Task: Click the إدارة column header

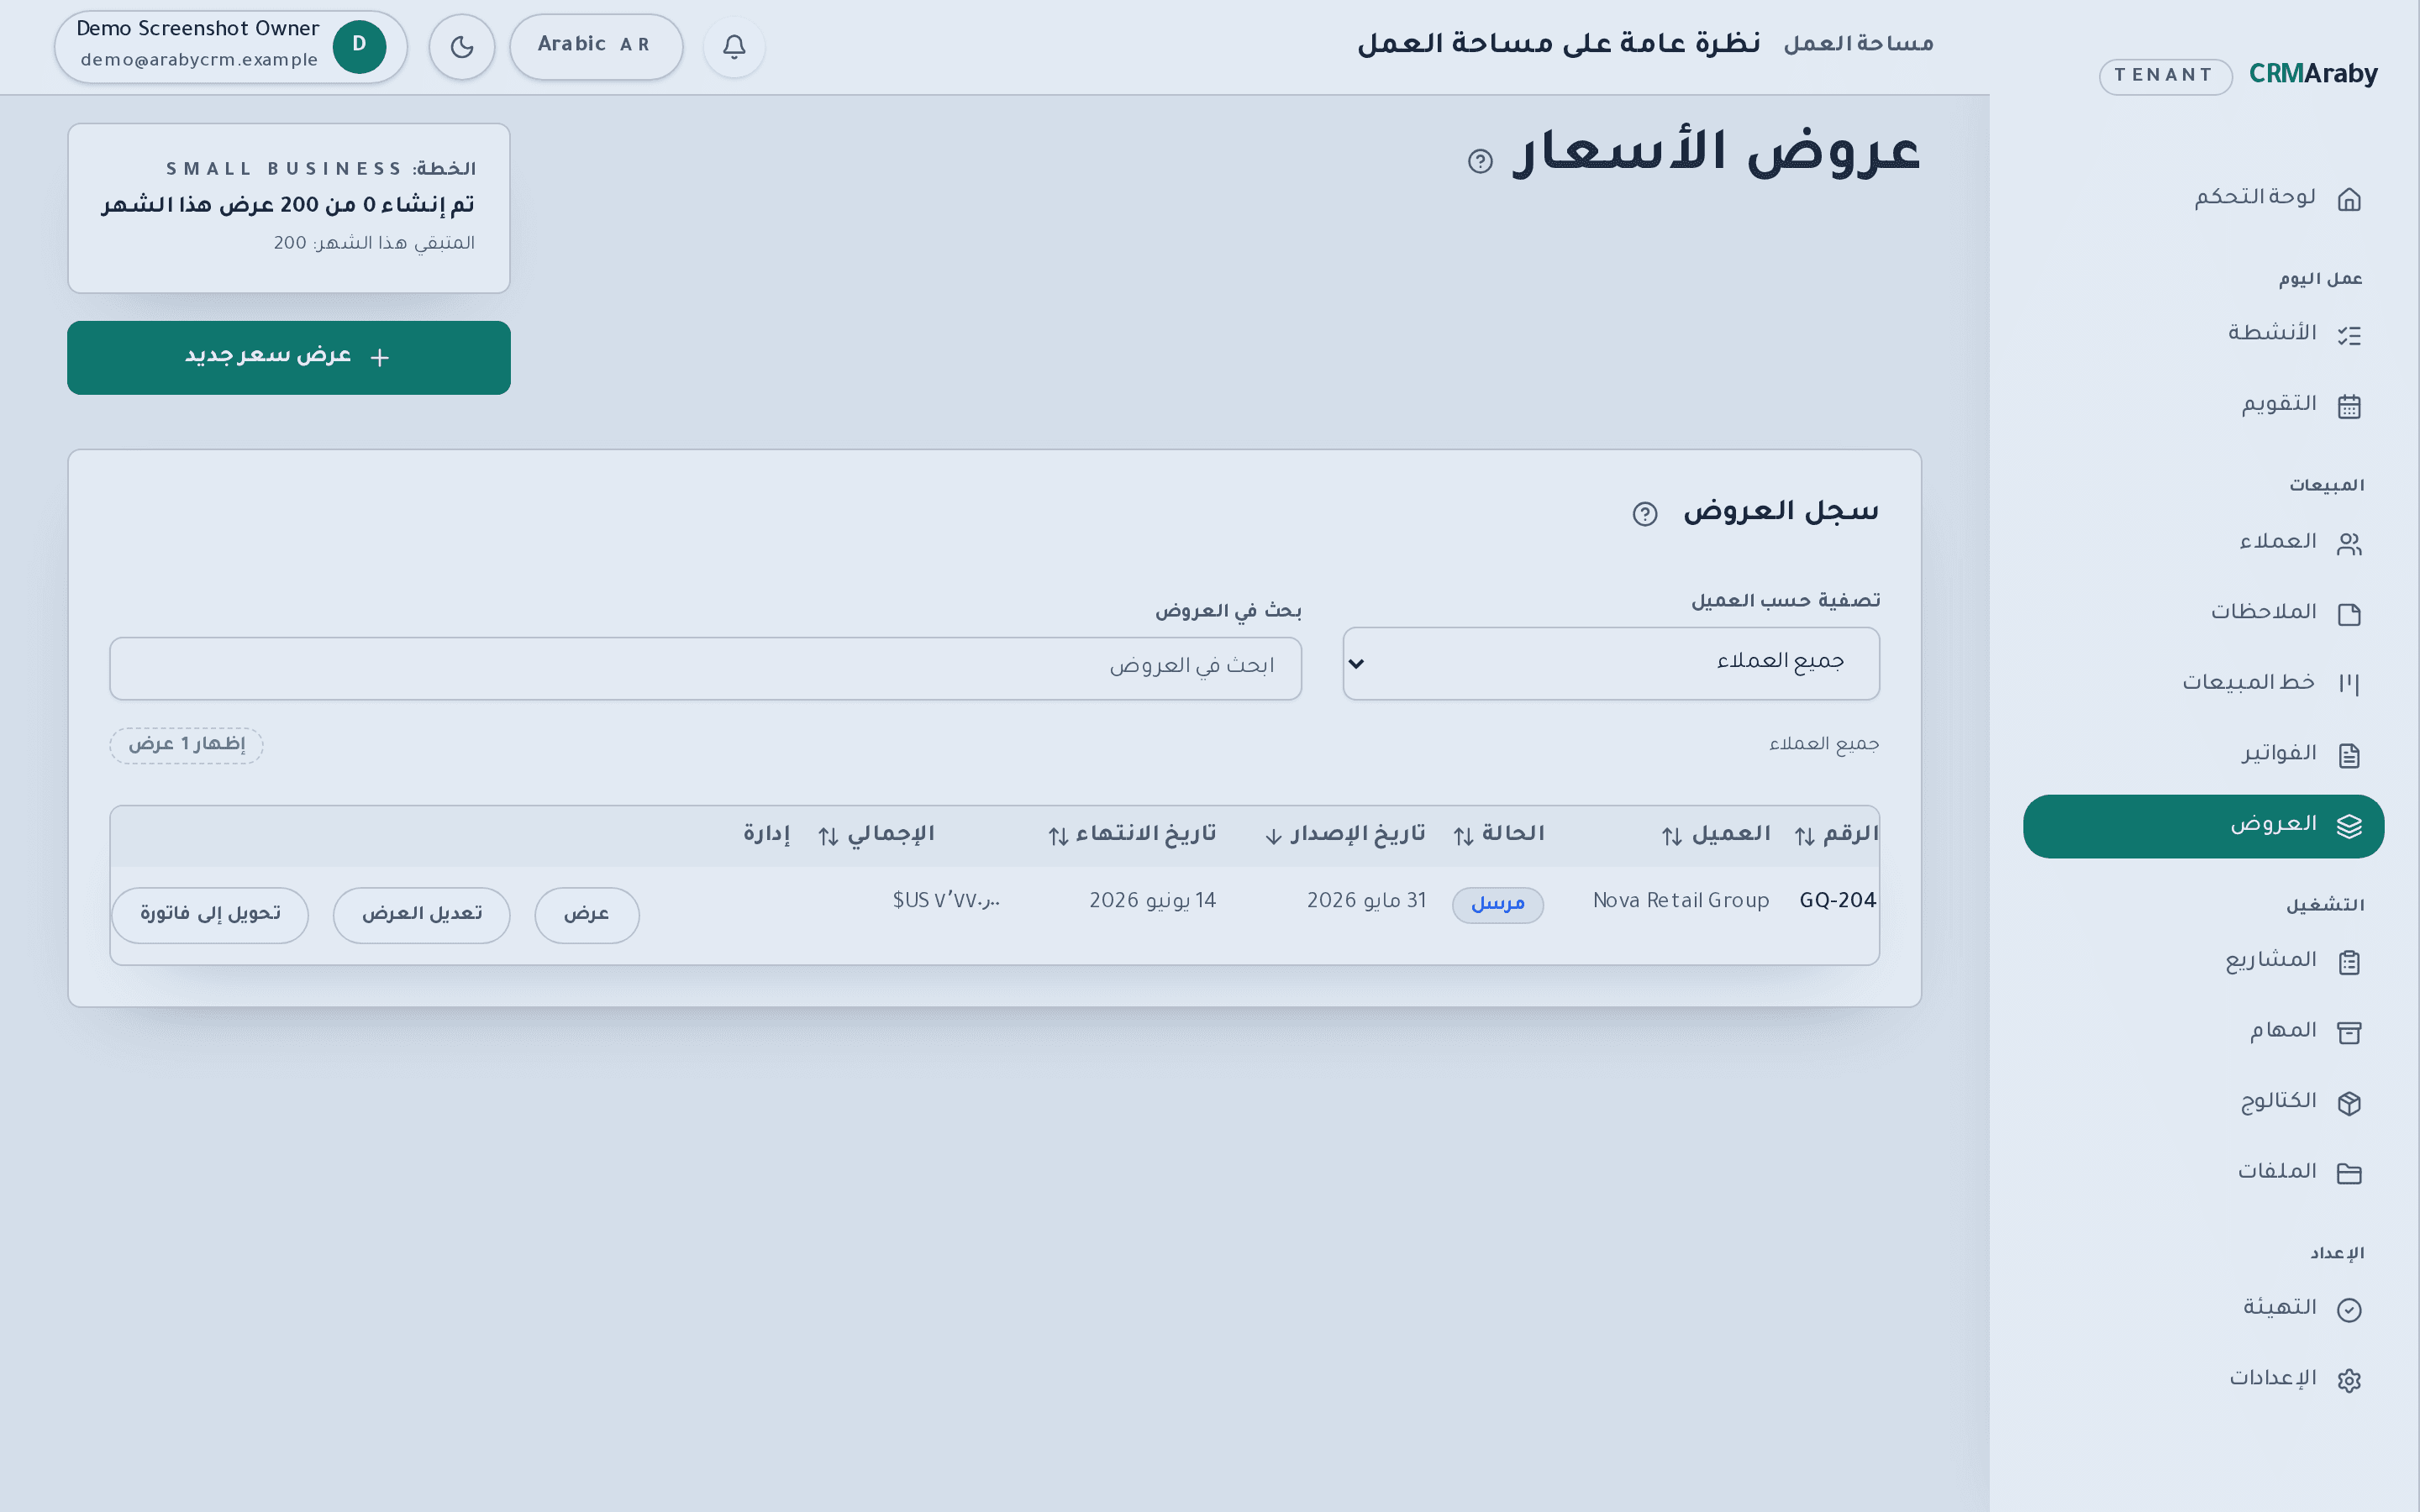Action: (x=766, y=834)
